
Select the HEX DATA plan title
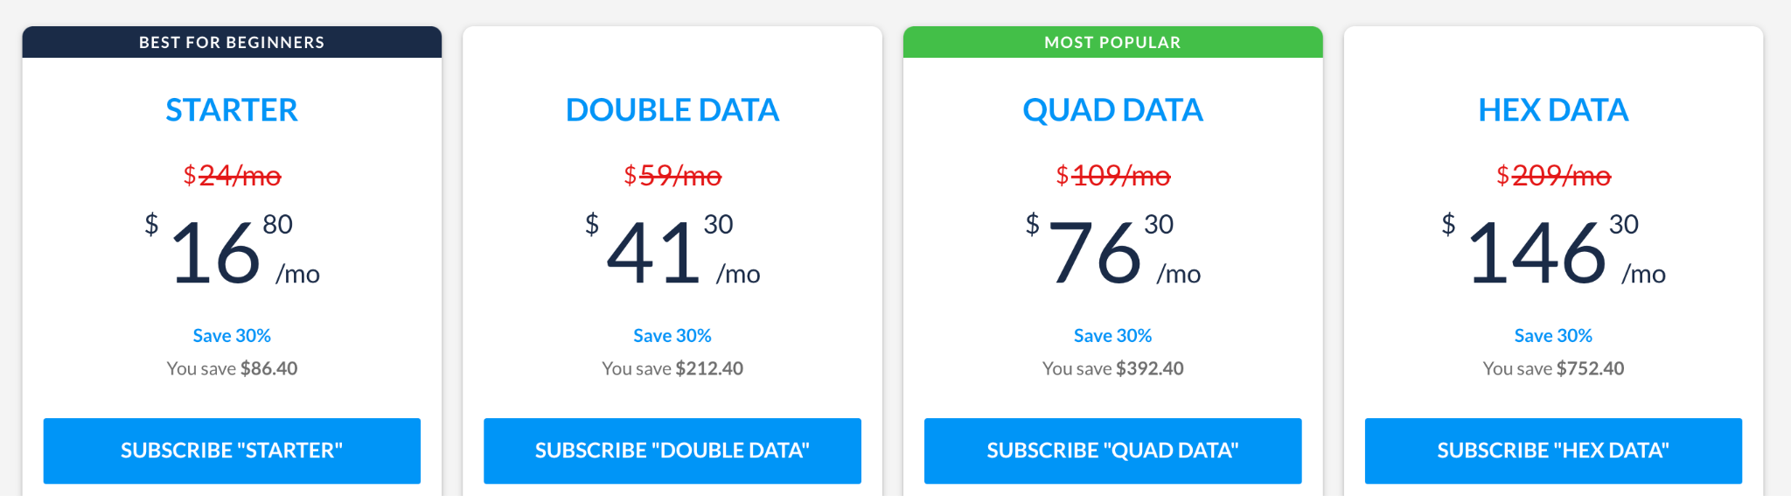click(x=1553, y=110)
